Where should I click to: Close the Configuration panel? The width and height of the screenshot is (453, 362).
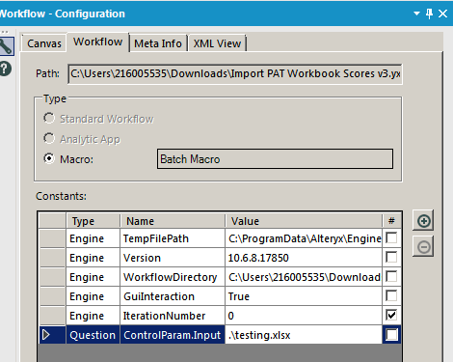pos(442,14)
